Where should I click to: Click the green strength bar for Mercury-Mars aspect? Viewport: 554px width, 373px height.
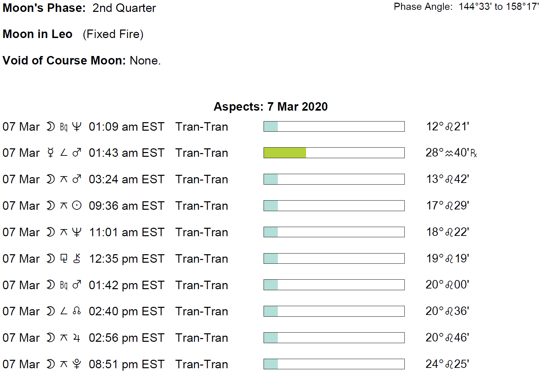click(x=285, y=153)
